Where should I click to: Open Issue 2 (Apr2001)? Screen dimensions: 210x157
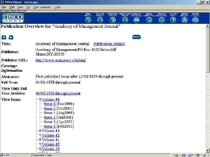coord(50,122)
